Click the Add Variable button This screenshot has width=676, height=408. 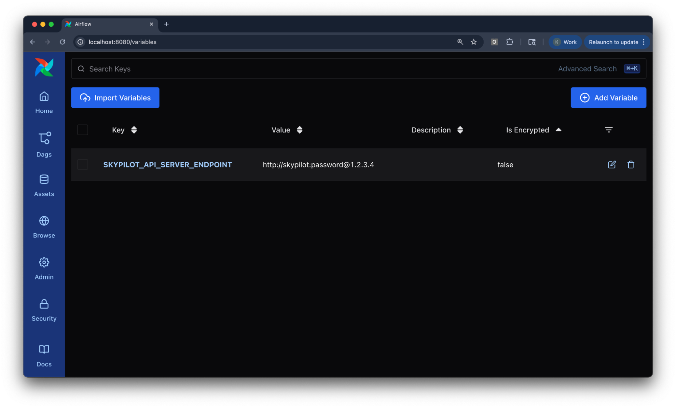coord(608,98)
